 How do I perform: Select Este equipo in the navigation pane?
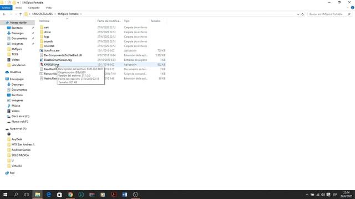tap(17, 79)
